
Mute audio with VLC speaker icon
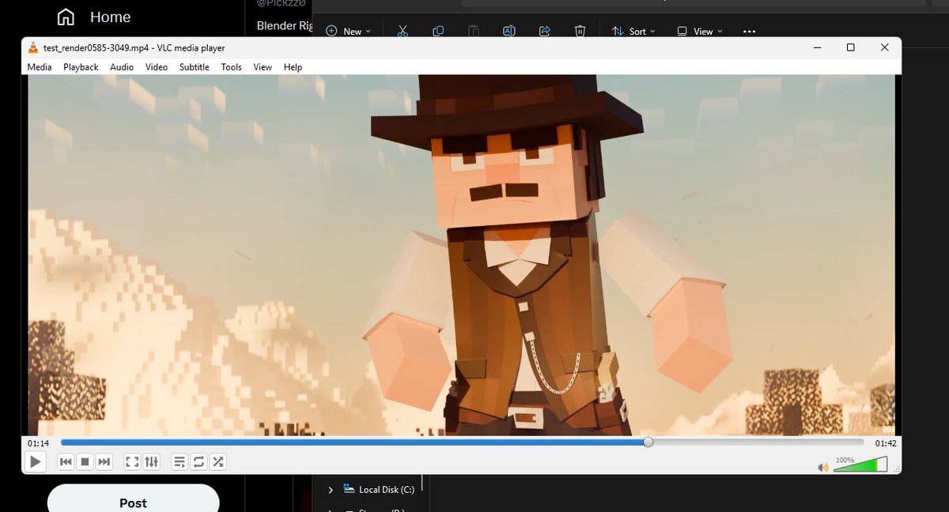(823, 467)
